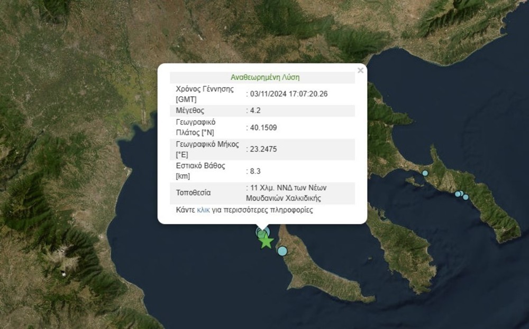
Task: Click the small green marker overlapping the star
Action: (261, 234)
